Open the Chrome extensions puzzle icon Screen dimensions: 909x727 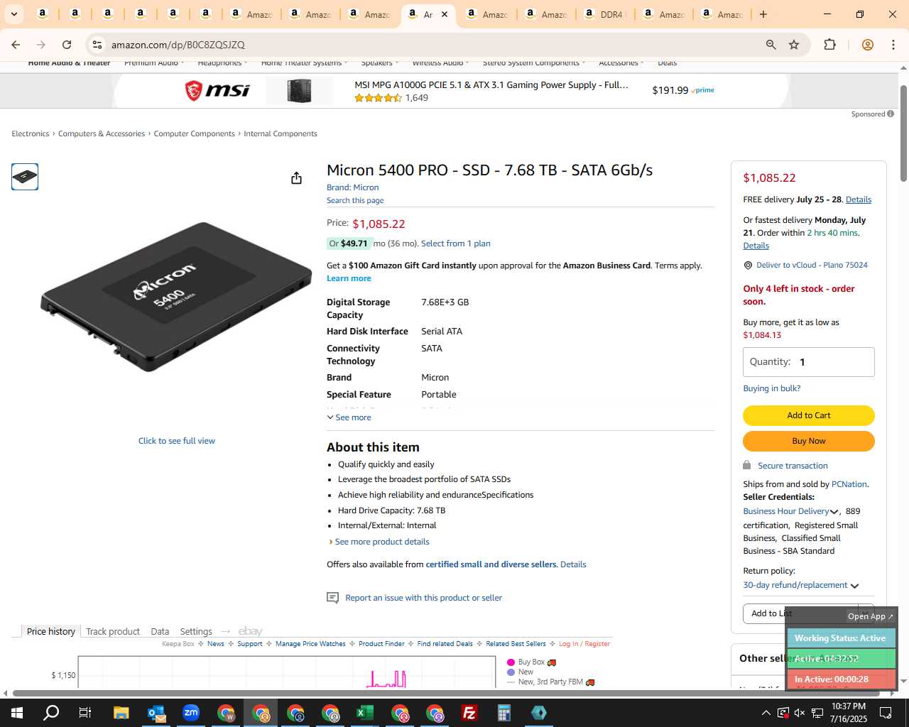(x=829, y=45)
